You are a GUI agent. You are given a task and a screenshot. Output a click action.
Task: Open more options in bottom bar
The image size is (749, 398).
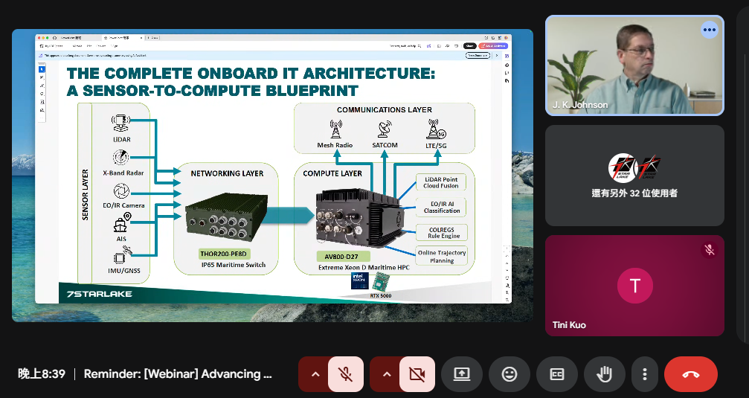645,374
